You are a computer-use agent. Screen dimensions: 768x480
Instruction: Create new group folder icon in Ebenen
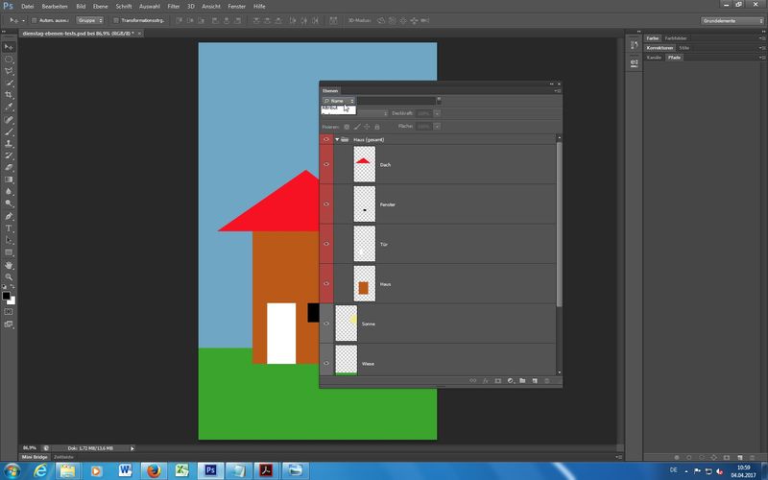[521, 381]
